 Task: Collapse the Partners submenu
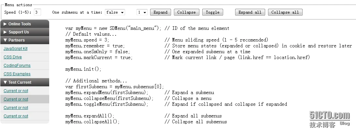[25, 40]
